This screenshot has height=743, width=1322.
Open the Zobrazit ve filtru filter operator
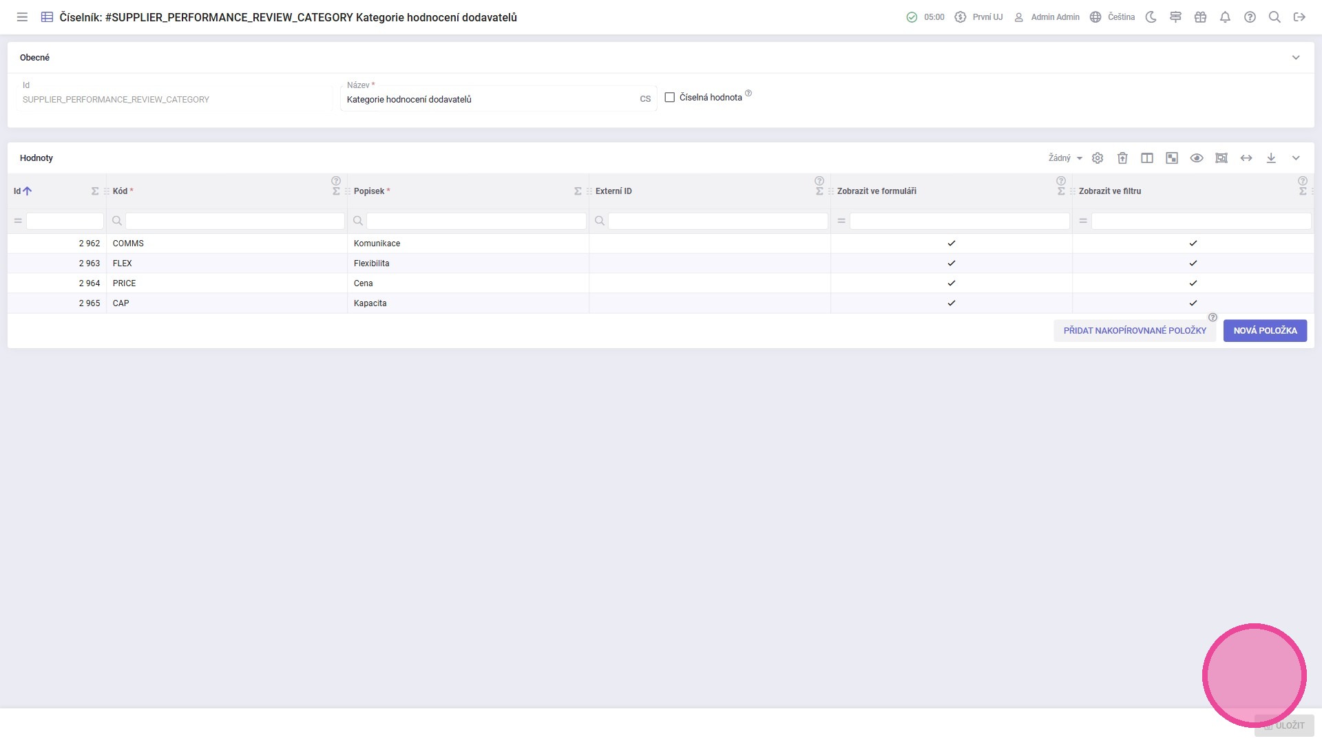[1083, 221]
